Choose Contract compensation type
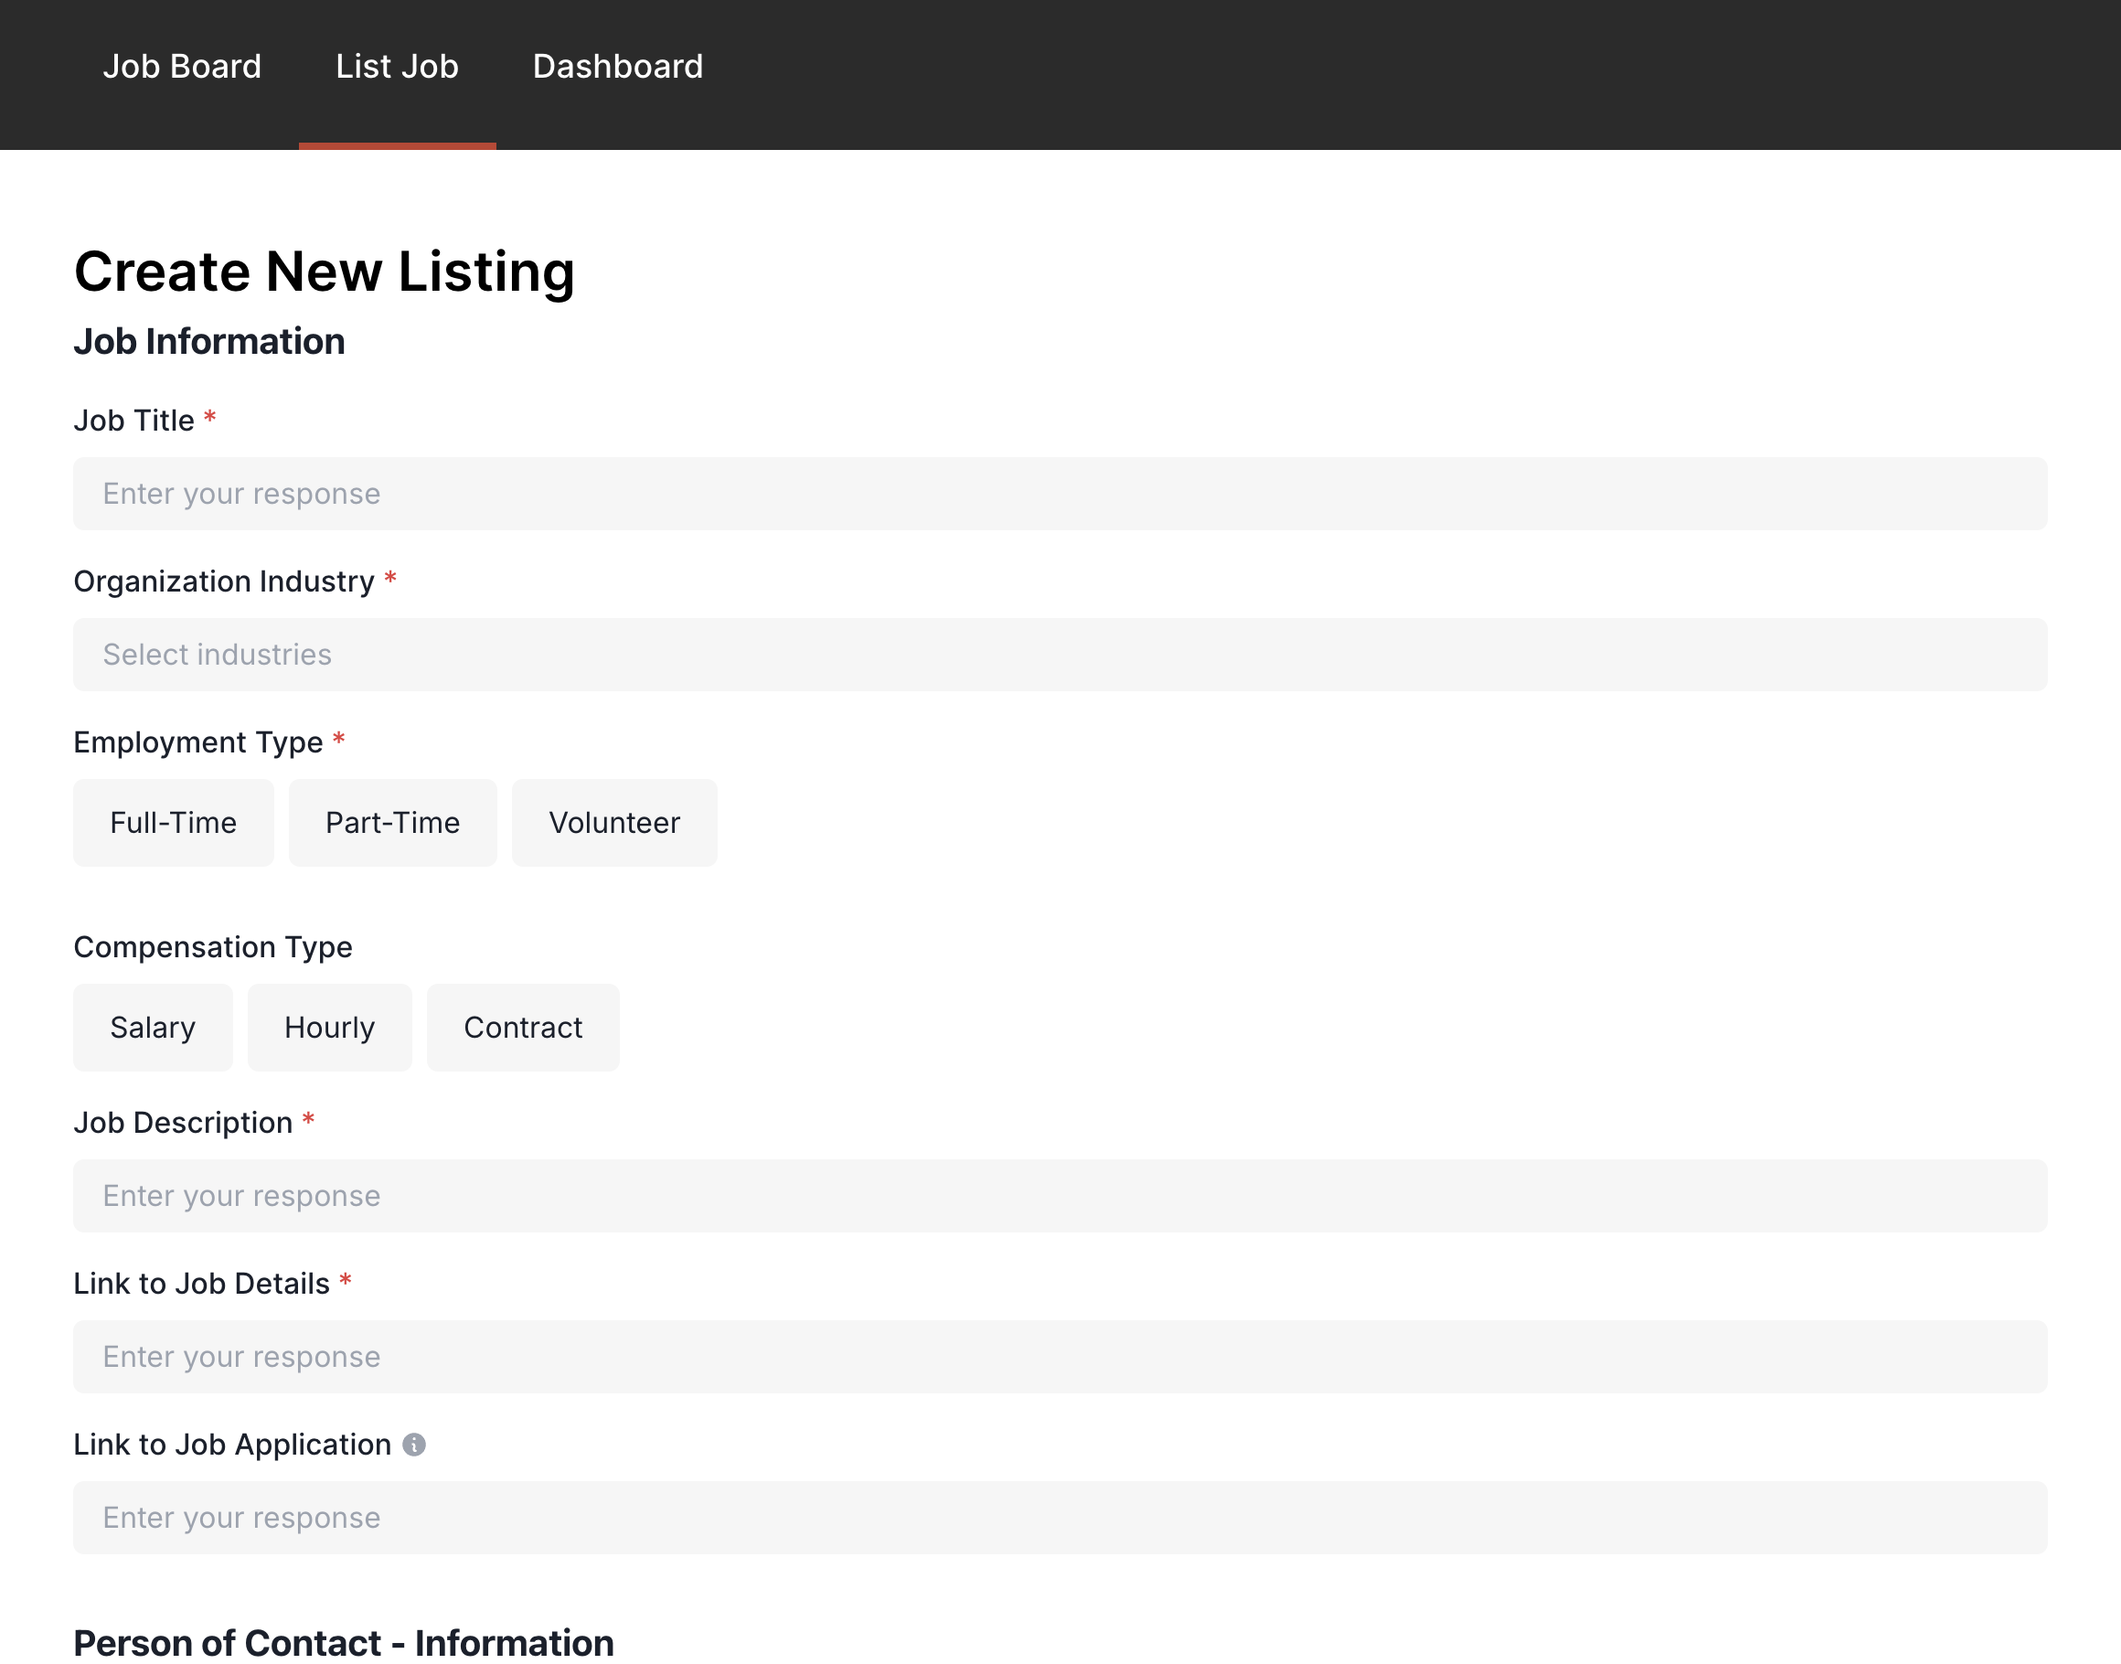 pyautogui.click(x=523, y=1028)
